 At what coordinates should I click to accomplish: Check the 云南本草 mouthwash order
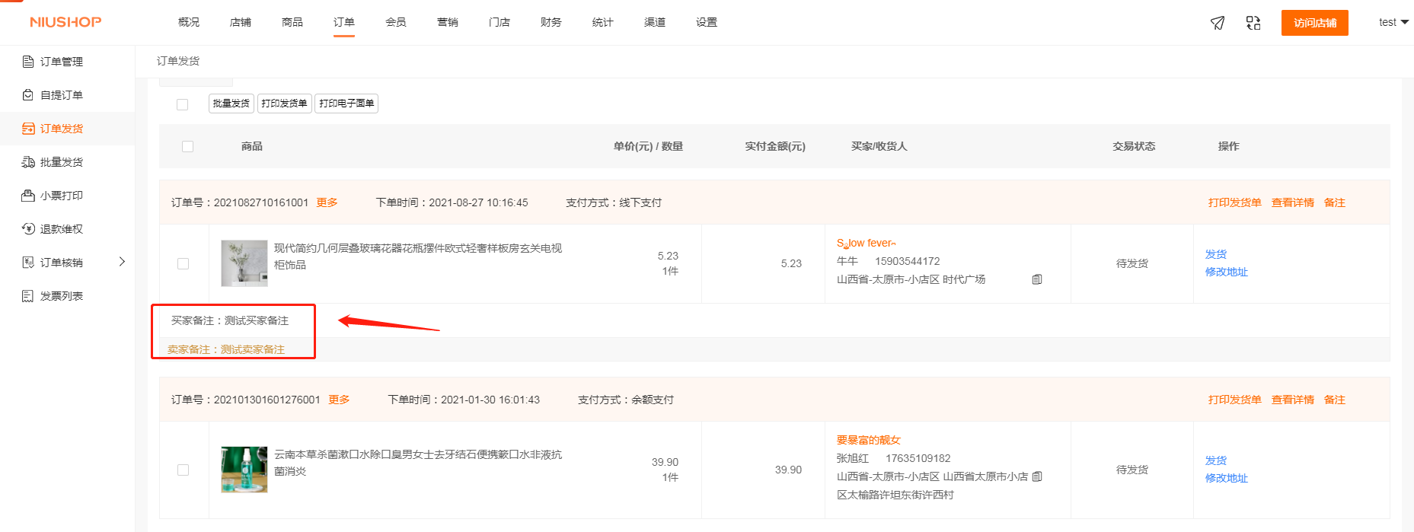click(x=183, y=470)
